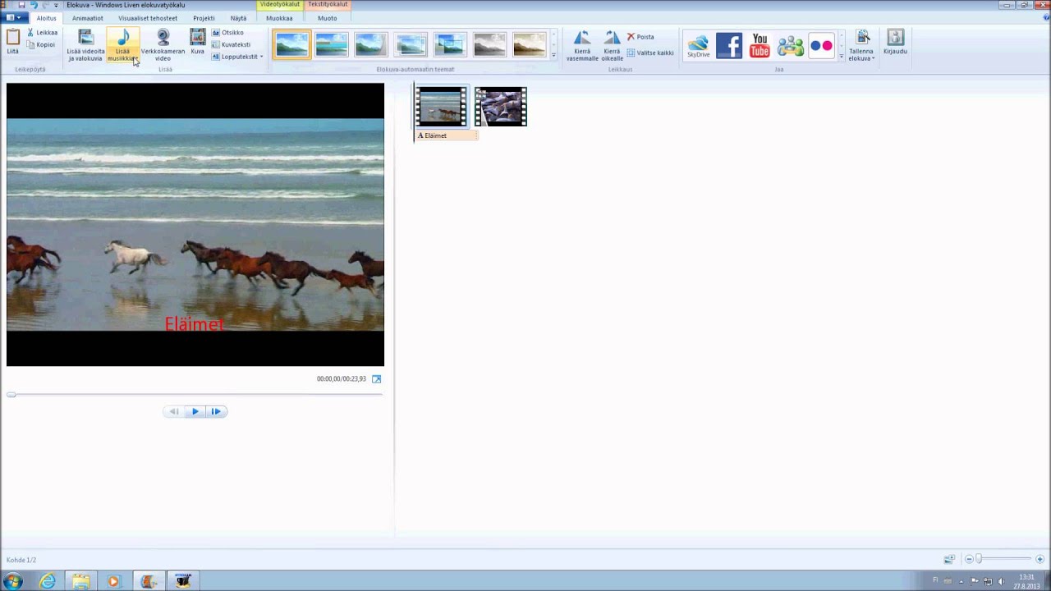
Task: Take a Kuva snapshot
Action: 197,43
